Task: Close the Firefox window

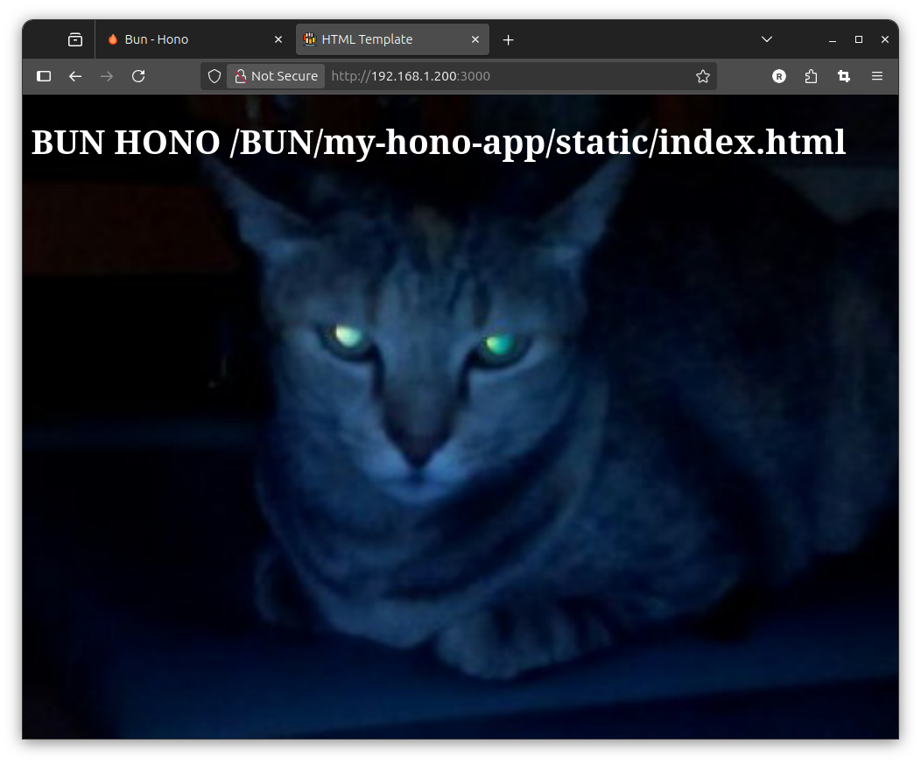Action: tap(885, 39)
